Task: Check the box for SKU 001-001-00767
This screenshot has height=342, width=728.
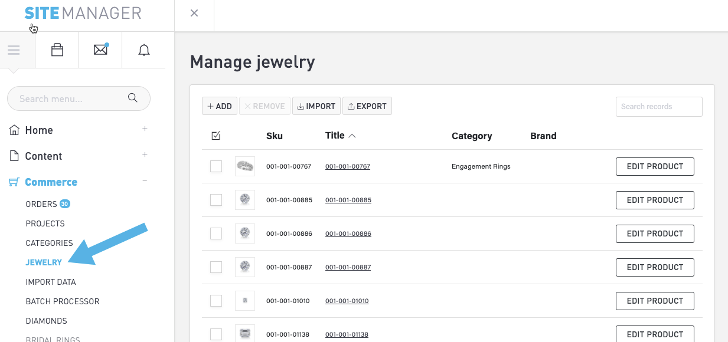Action: click(x=216, y=166)
